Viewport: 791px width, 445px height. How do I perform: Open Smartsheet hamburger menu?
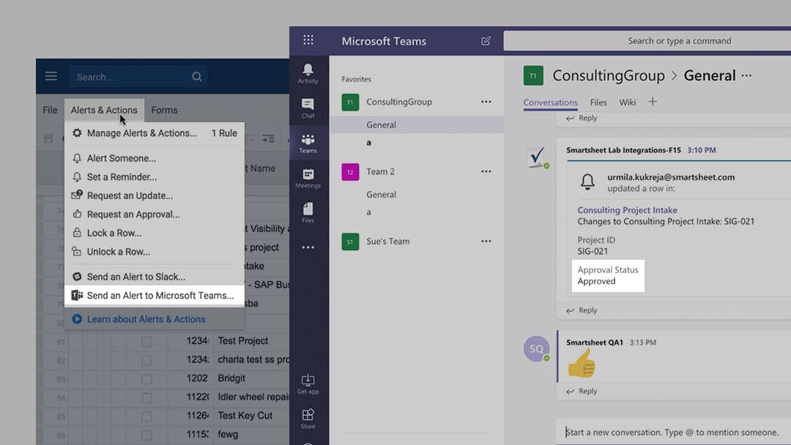coord(51,76)
